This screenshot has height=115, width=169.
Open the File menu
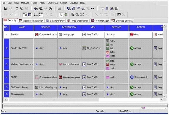click(4, 3)
